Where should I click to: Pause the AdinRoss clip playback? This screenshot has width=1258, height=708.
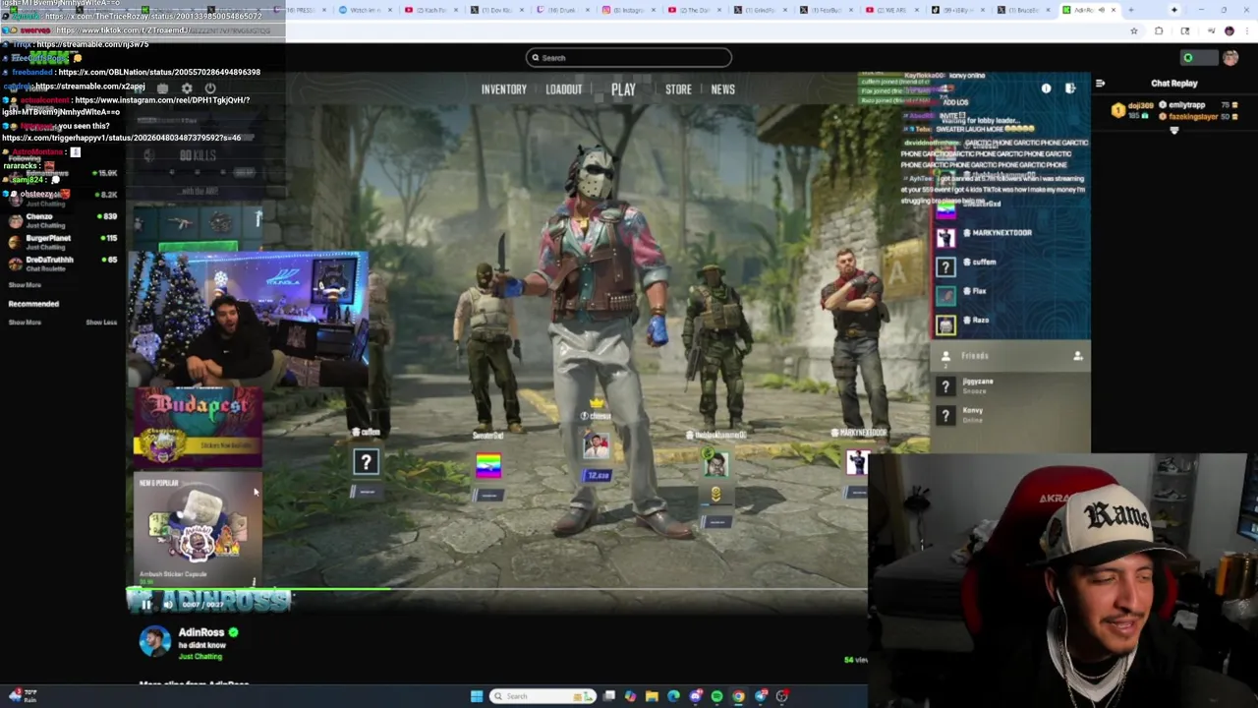point(146,605)
